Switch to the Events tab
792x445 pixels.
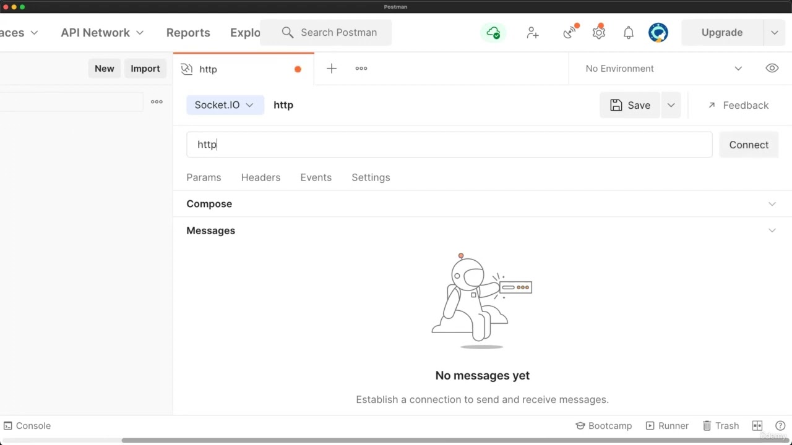click(x=316, y=177)
